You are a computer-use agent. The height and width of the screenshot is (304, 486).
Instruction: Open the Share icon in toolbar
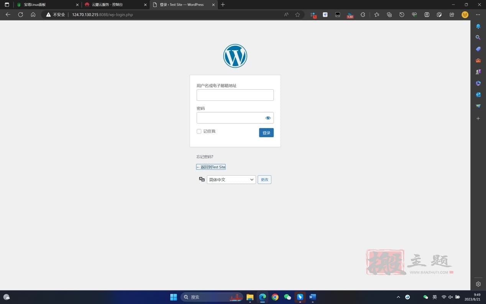[452, 15]
